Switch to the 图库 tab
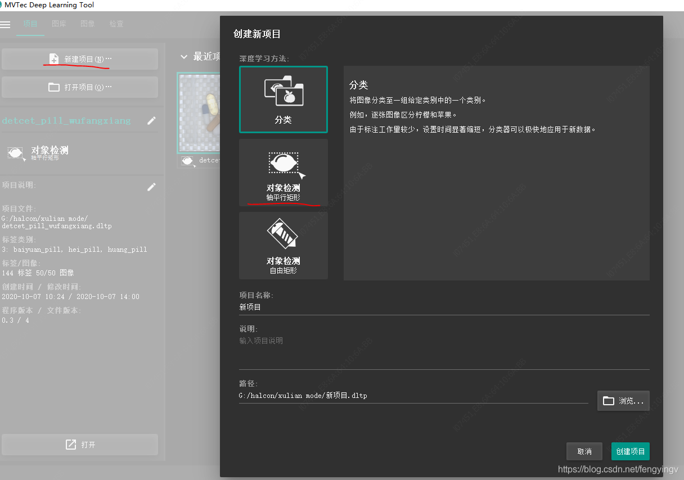684x480 pixels. 58,24
